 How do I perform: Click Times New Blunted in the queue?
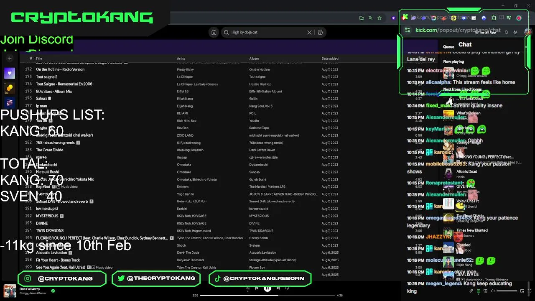click(472, 230)
